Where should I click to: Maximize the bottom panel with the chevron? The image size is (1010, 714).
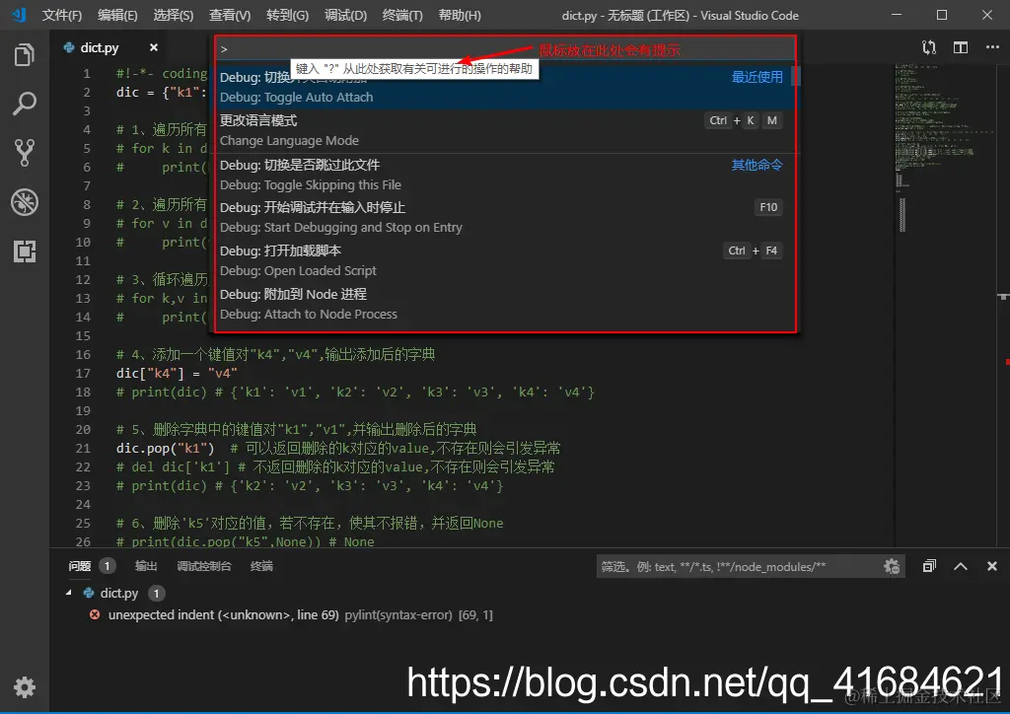(961, 566)
